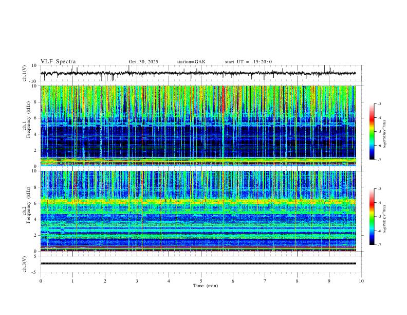Click the ch.1 waveform trace panel

coord(201,73)
